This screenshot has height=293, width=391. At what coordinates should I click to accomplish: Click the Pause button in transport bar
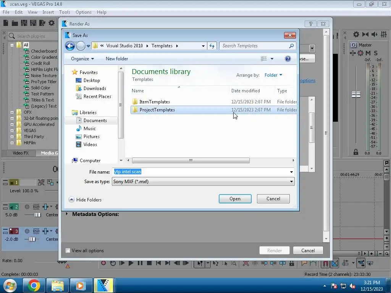pyautogui.click(x=140, y=263)
